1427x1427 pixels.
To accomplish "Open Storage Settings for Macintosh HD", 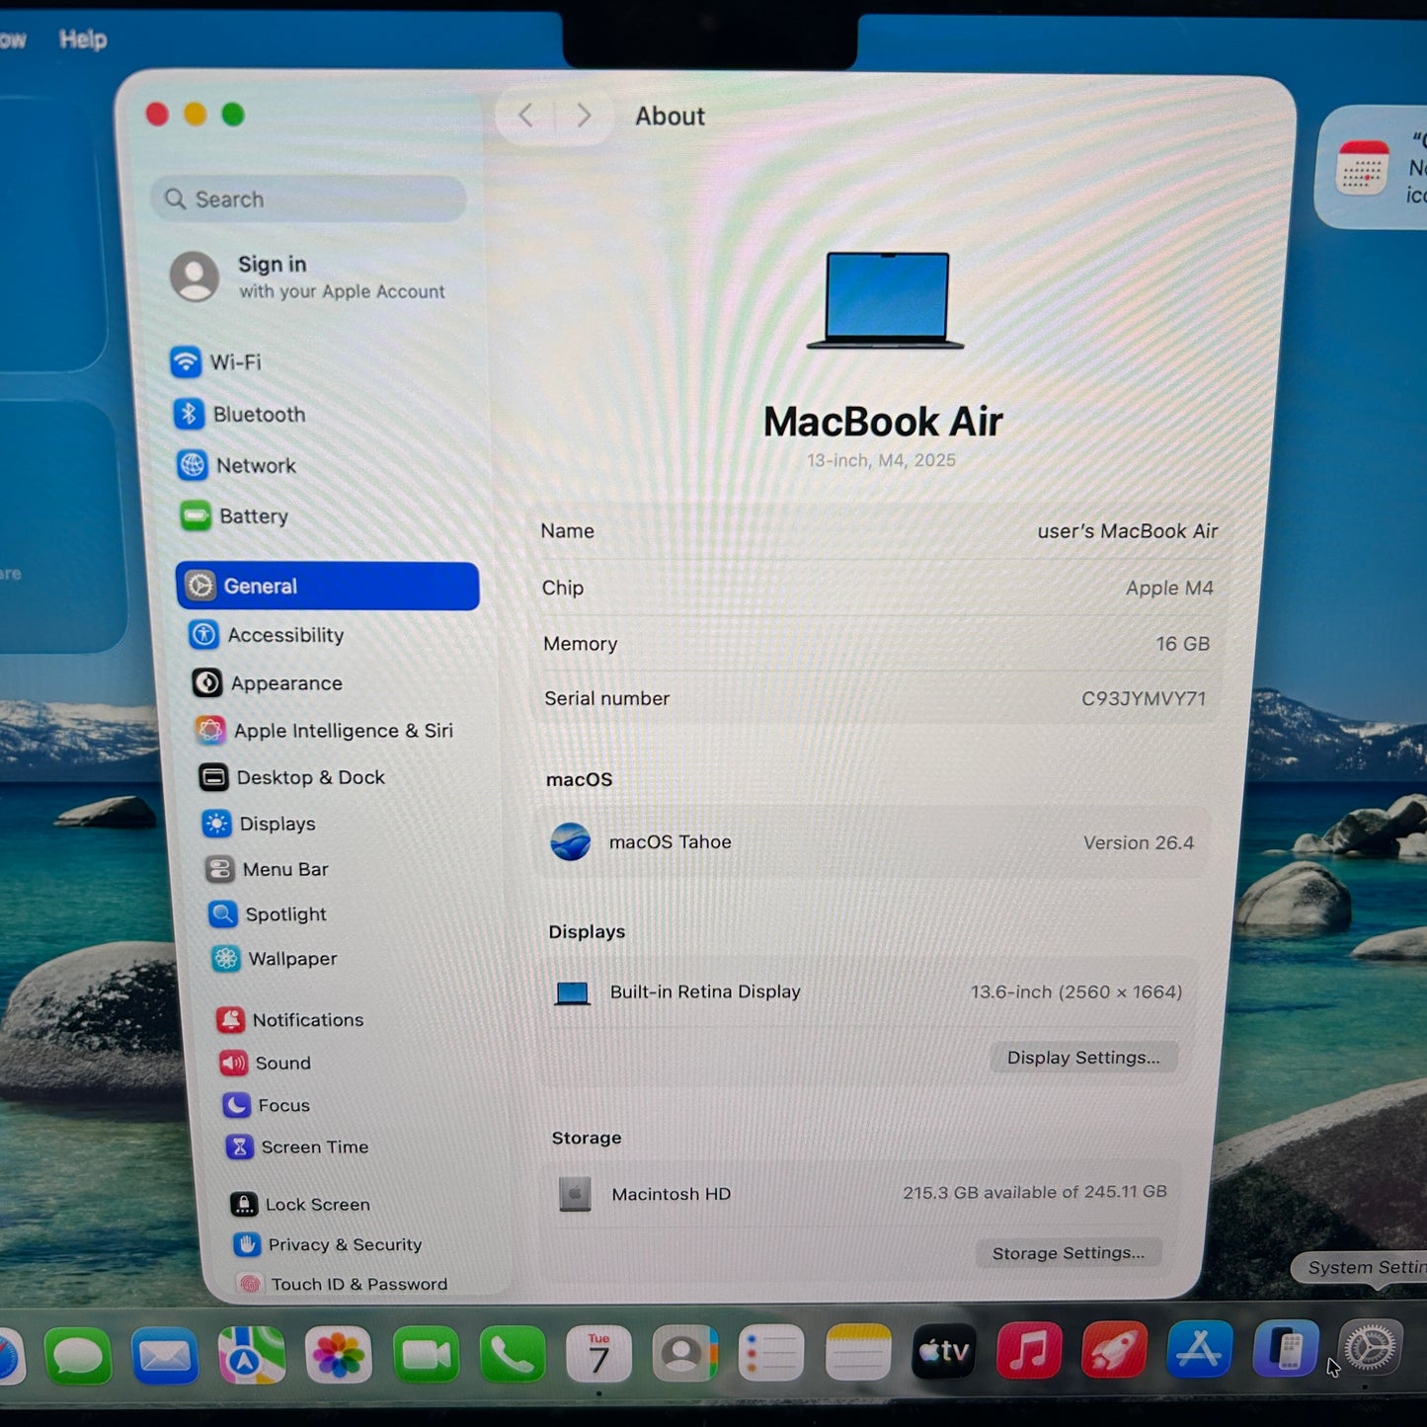I will click(x=1068, y=1252).
